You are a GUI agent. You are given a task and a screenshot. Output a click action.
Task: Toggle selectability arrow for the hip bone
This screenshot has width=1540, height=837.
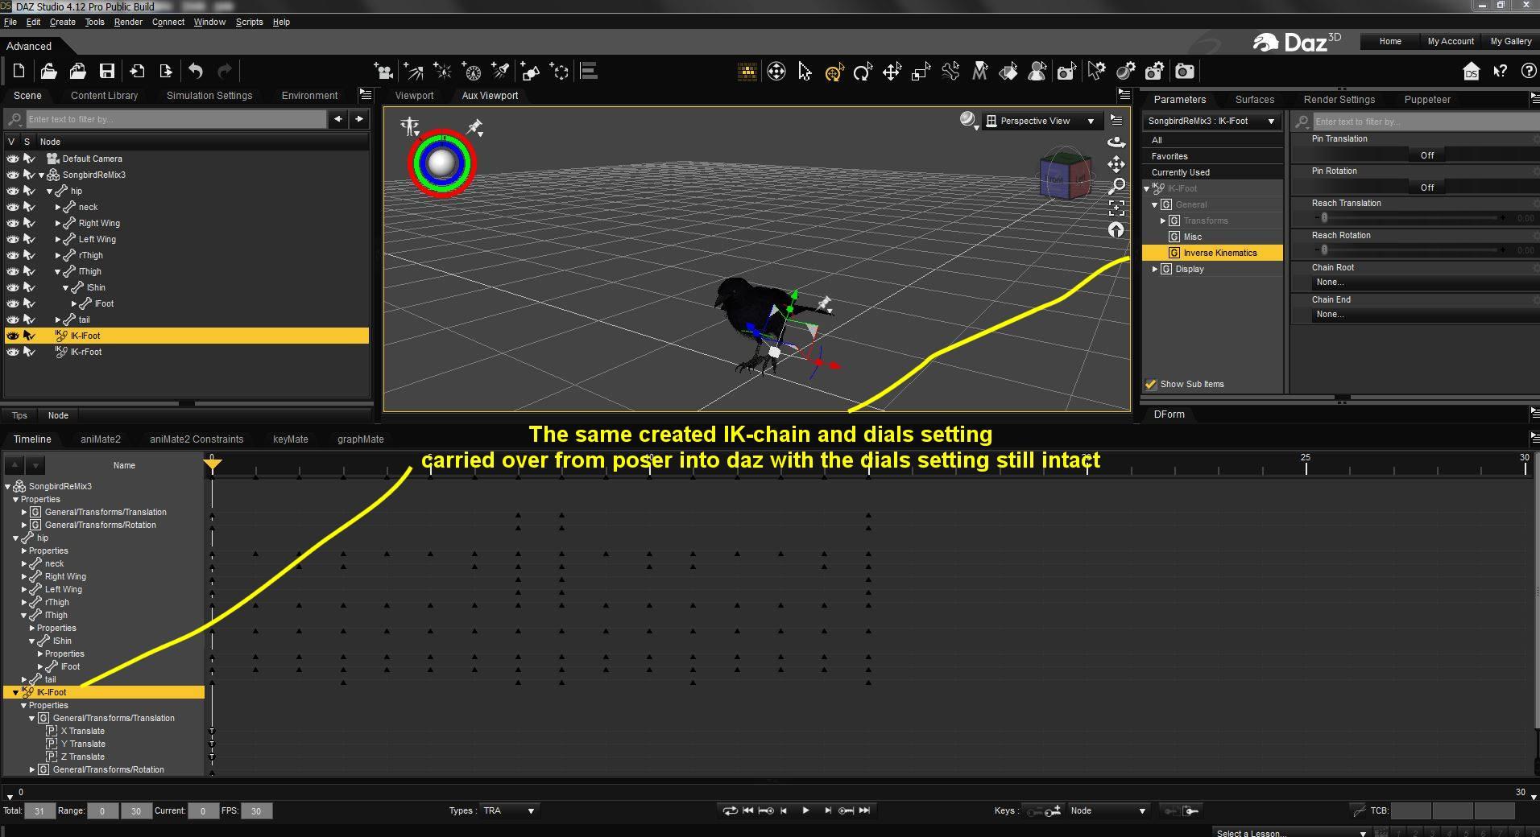click(x=29, y=191)
